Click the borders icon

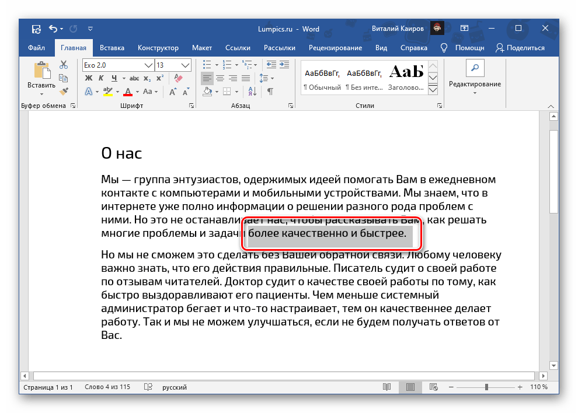pos(227,92)
